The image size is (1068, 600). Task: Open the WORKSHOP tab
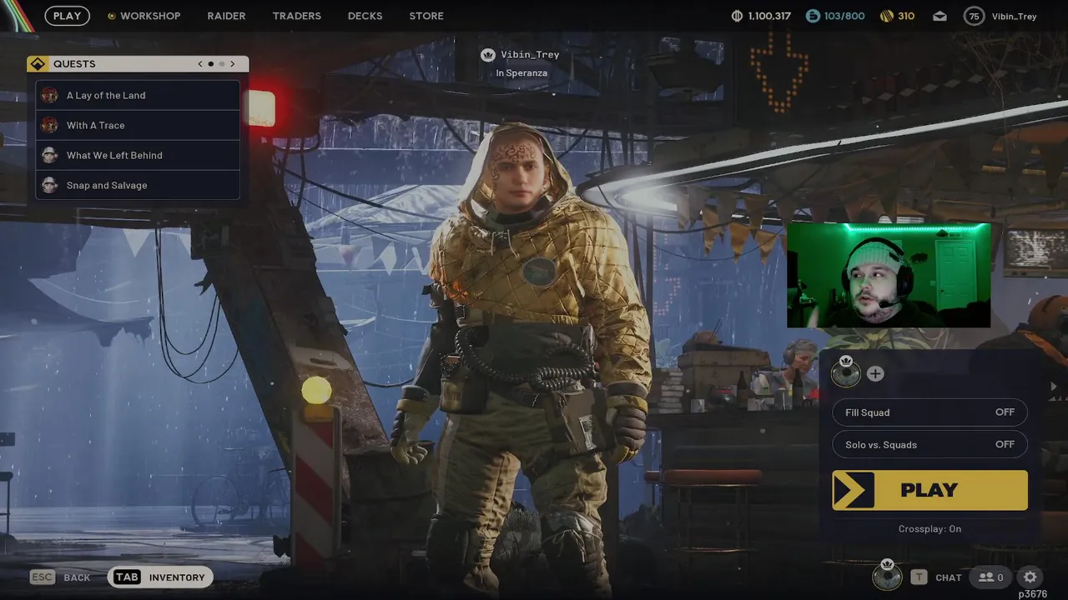point(150,16)
